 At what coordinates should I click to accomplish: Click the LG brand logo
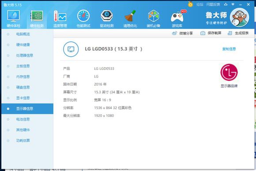[229, 73]
